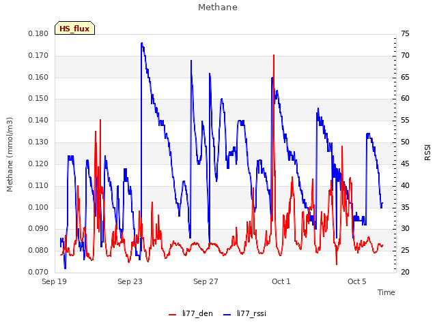Image resolution: width=437 pixels, height=327 pixels.
Task: Click the 0.150 left axis label
Action: (38, 99)
